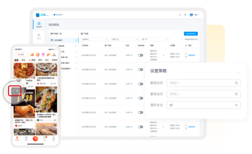Viewport: 252px width, 154px height.
Task: Toggle auto-delivery switch in first row
Action: [140, 55]
